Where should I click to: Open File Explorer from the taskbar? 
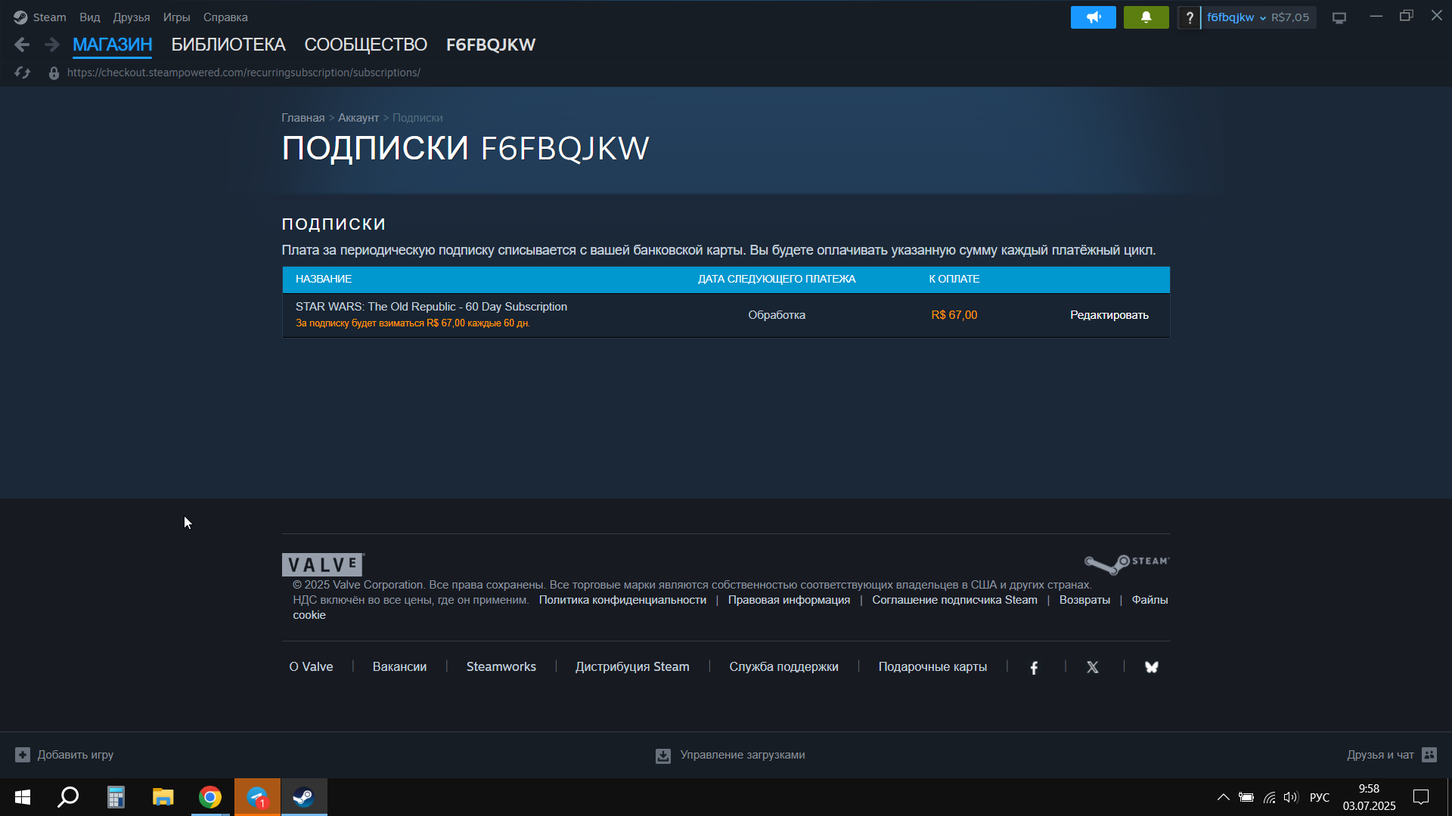(163, 797)
